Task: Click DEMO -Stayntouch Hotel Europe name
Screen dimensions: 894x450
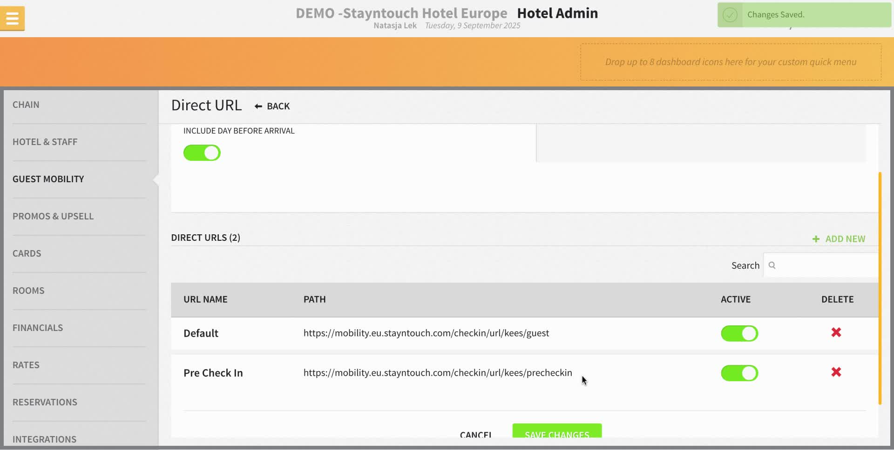Action: [x=401, y=13]
